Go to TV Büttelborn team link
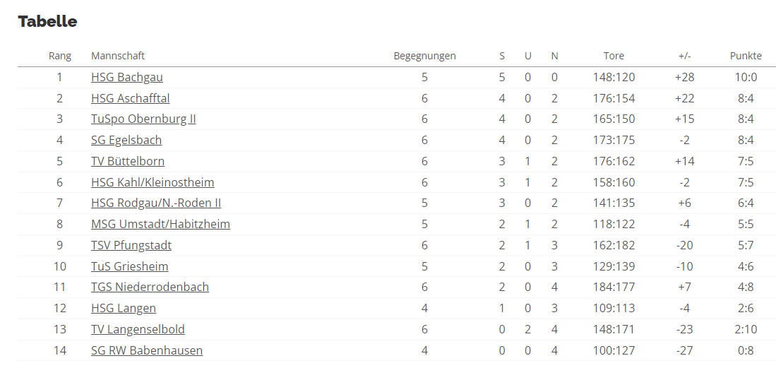Image resolution: width=776 pixels, height=368 pixels. (x=128, y=161)
